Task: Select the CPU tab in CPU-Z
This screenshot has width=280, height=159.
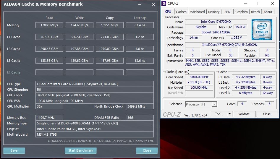Action: click(x=168, y=12)
